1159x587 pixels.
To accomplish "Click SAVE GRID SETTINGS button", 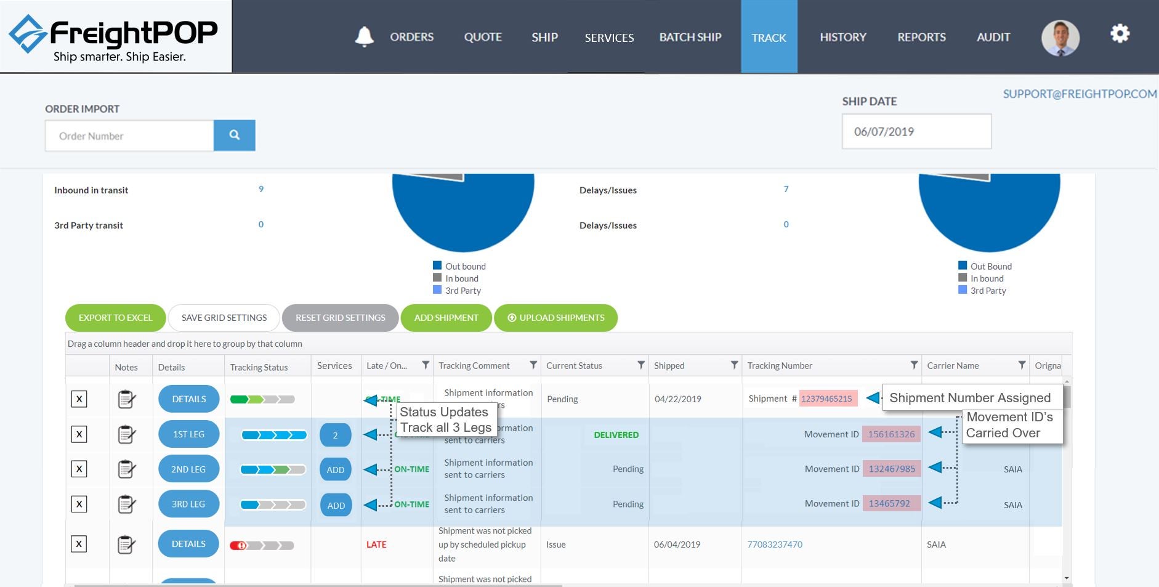I will click(x=224, y=318).
